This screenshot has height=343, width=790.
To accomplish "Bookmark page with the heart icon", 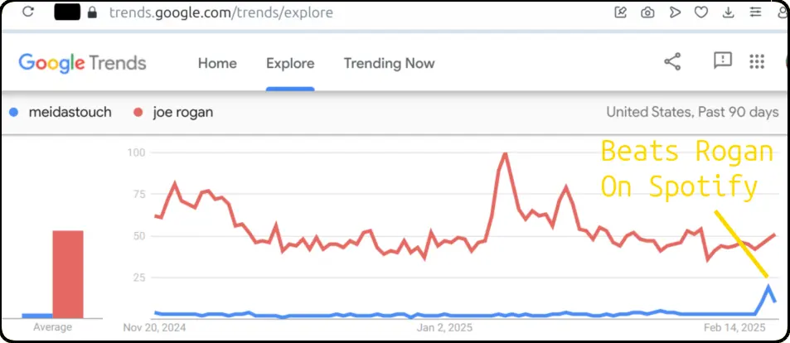I will [x=701, y=12].
